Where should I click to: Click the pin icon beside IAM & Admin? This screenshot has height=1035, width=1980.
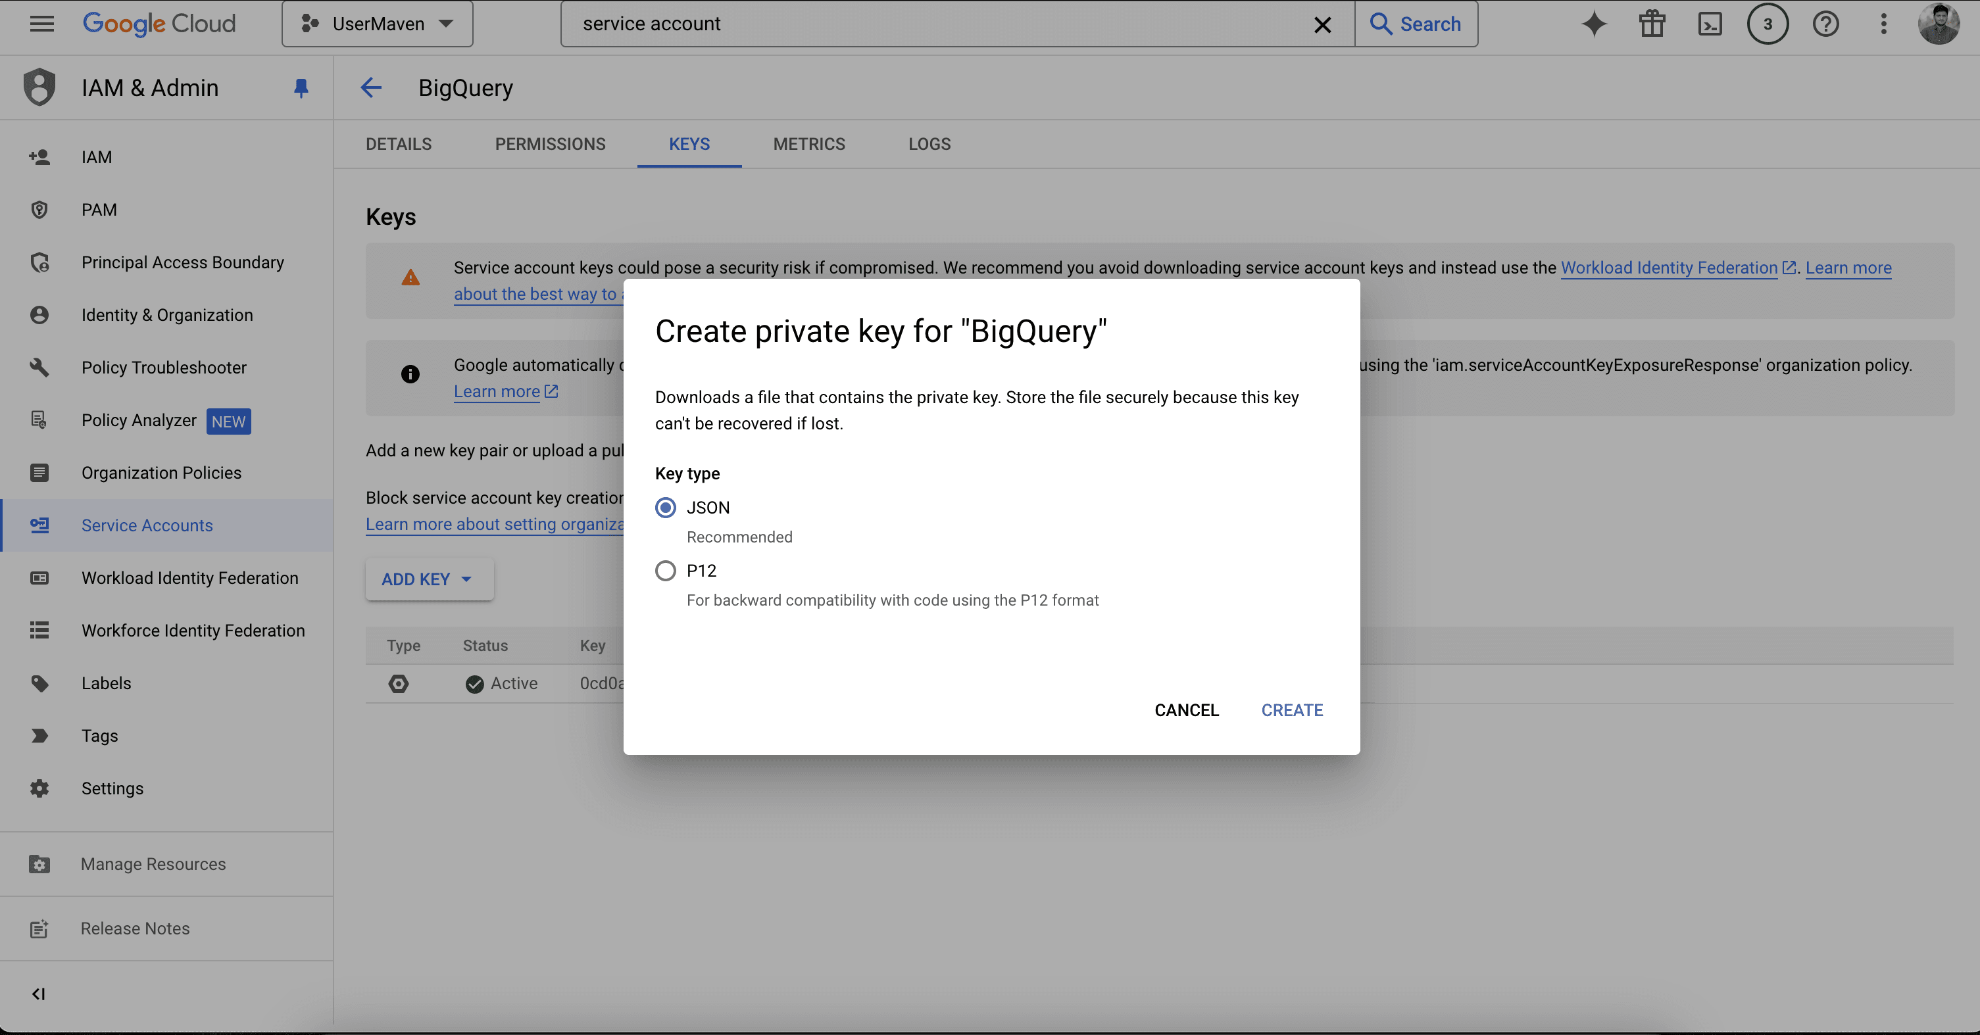coord(301,88)
